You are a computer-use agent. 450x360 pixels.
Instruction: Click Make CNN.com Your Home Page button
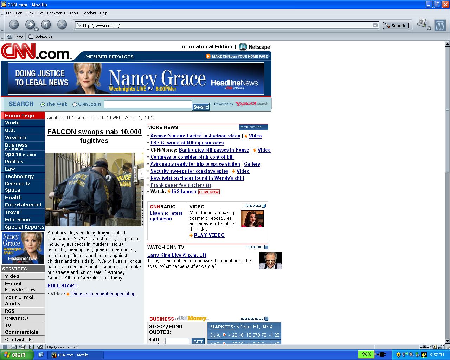pos(237,56)
